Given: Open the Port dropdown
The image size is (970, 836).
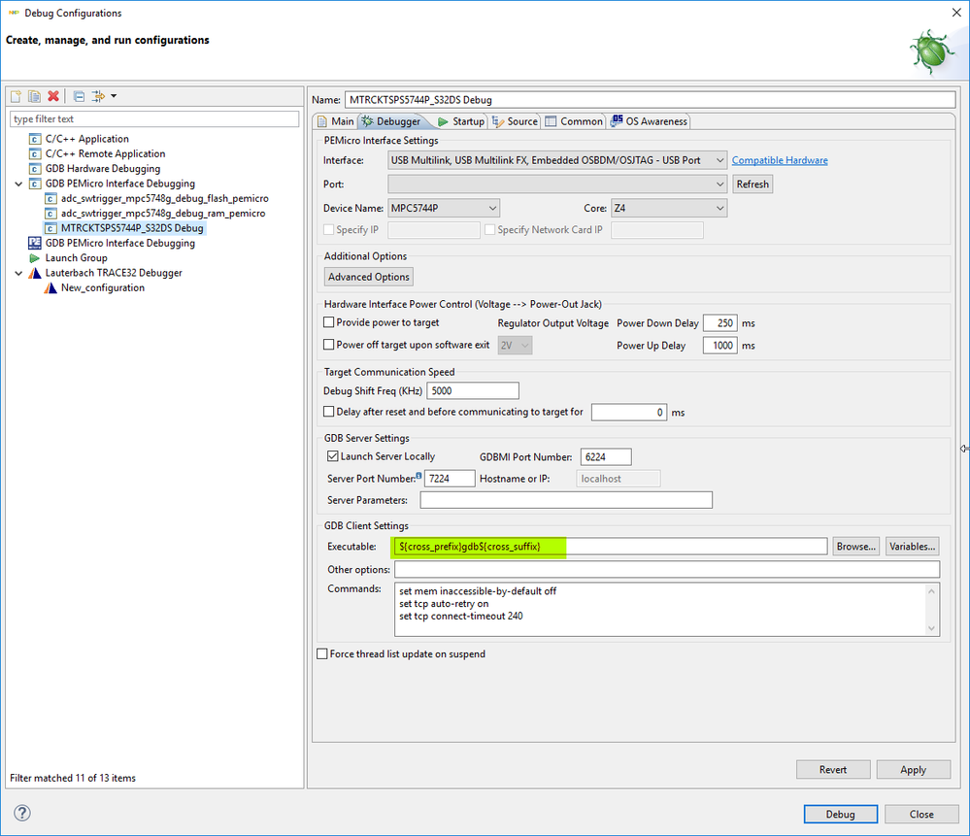Looking at the screenshot, I should tap(557, 184).
